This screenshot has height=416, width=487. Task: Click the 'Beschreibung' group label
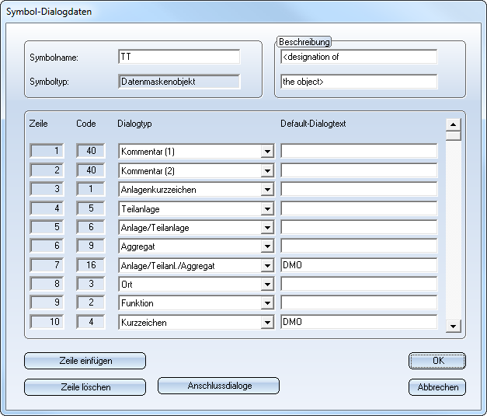(304, 42)
